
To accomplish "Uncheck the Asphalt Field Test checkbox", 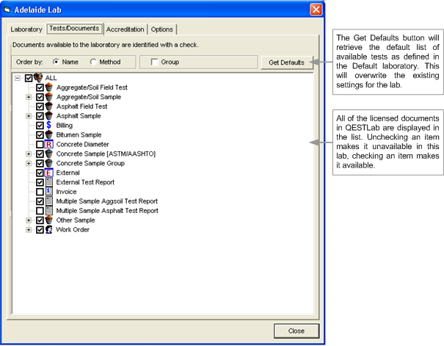I will coord(40,107).
